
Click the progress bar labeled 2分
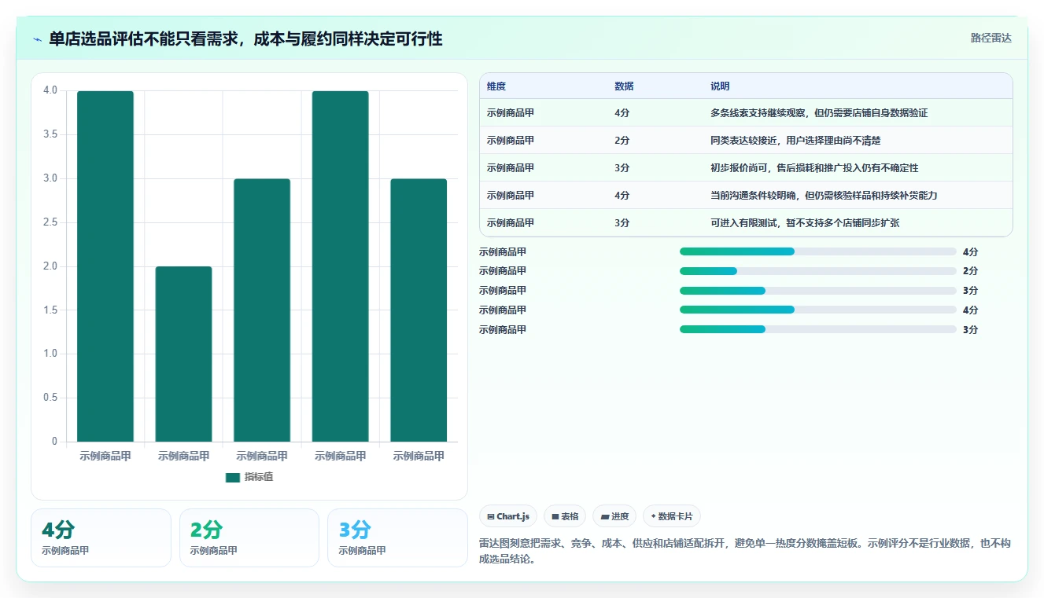coord(818,271)
